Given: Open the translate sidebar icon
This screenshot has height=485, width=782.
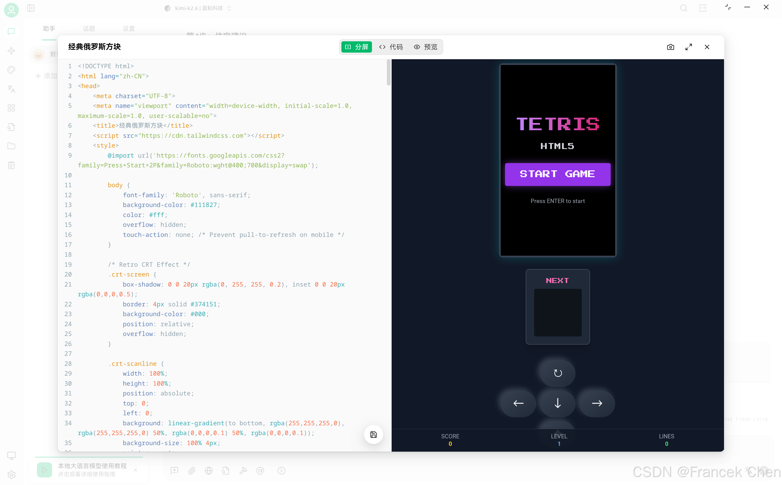Looking at the screenshot, I should [11, 89].
